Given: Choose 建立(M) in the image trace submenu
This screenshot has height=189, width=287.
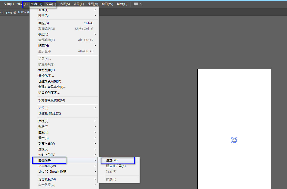Looking at the screenshot, I should [x=112, y=160].
